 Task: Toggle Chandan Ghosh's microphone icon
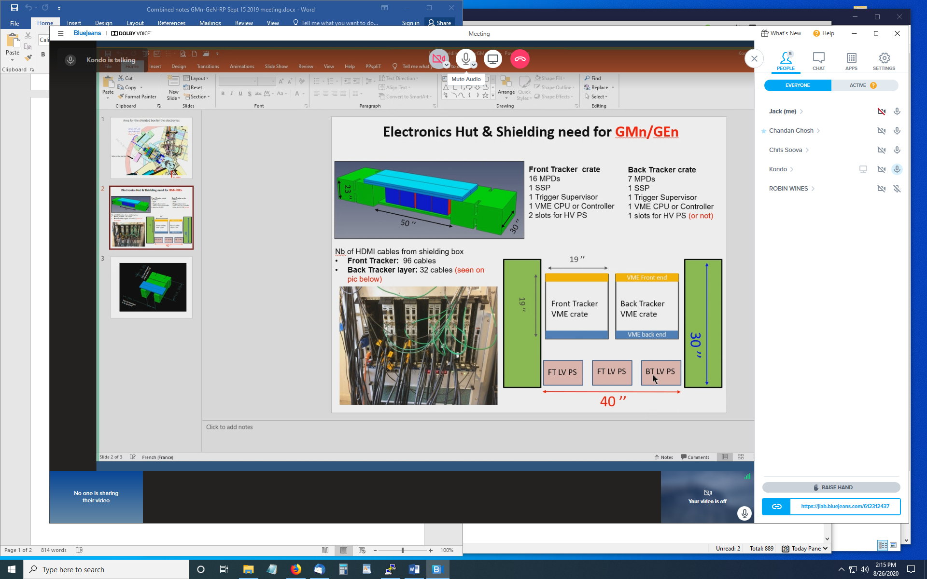(x=897, y=131)
